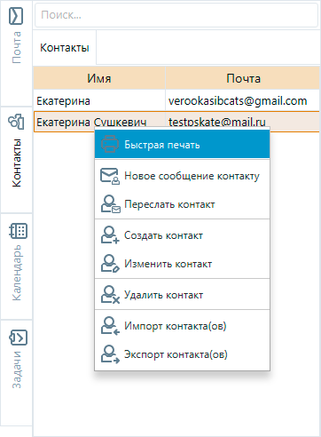Click the edit contact pencil icon

110,264
